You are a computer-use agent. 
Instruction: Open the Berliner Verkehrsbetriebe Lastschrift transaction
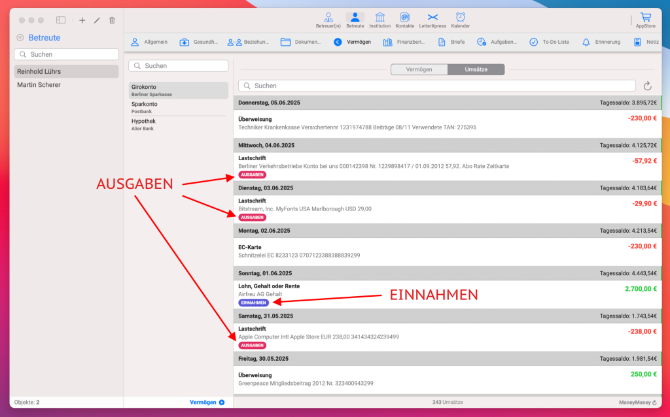point(448,166)
